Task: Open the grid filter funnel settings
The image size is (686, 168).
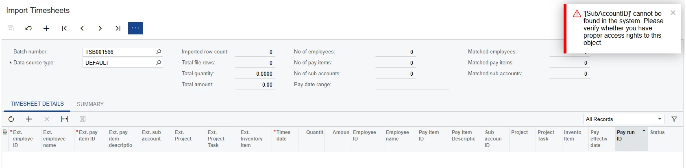Action: [x=674, y=119]
